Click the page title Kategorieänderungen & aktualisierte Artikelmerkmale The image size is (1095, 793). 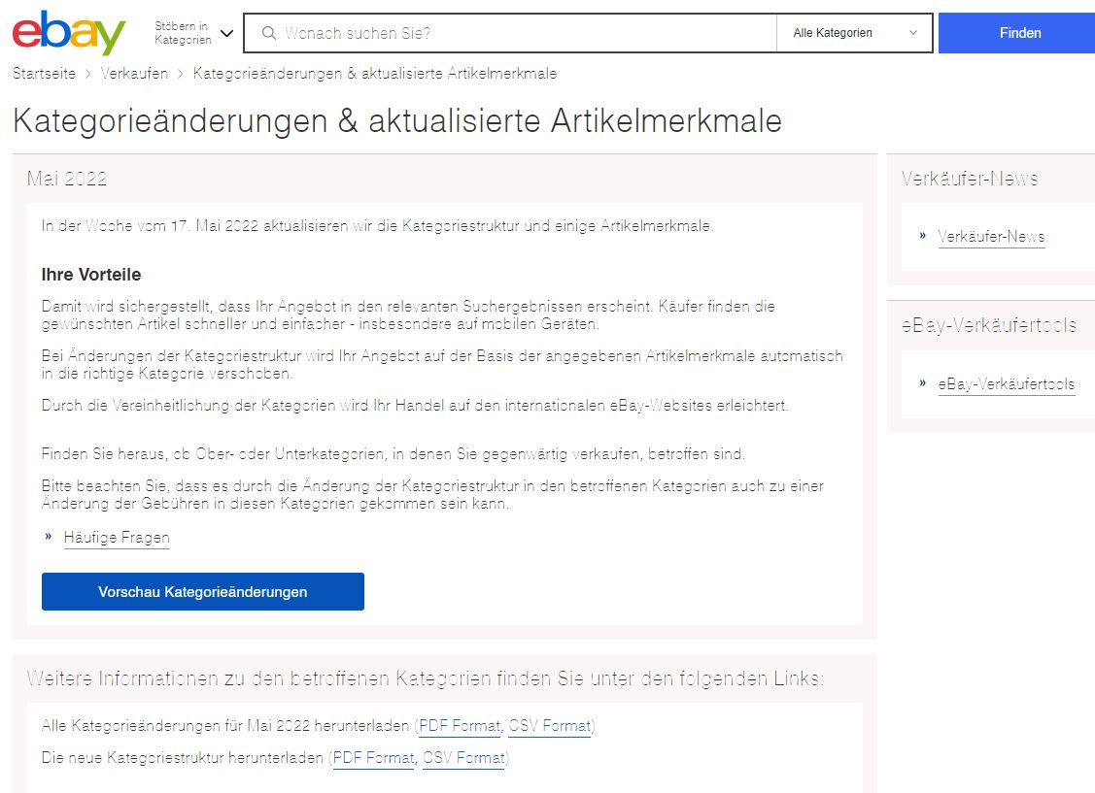click(x=396, y=120)
